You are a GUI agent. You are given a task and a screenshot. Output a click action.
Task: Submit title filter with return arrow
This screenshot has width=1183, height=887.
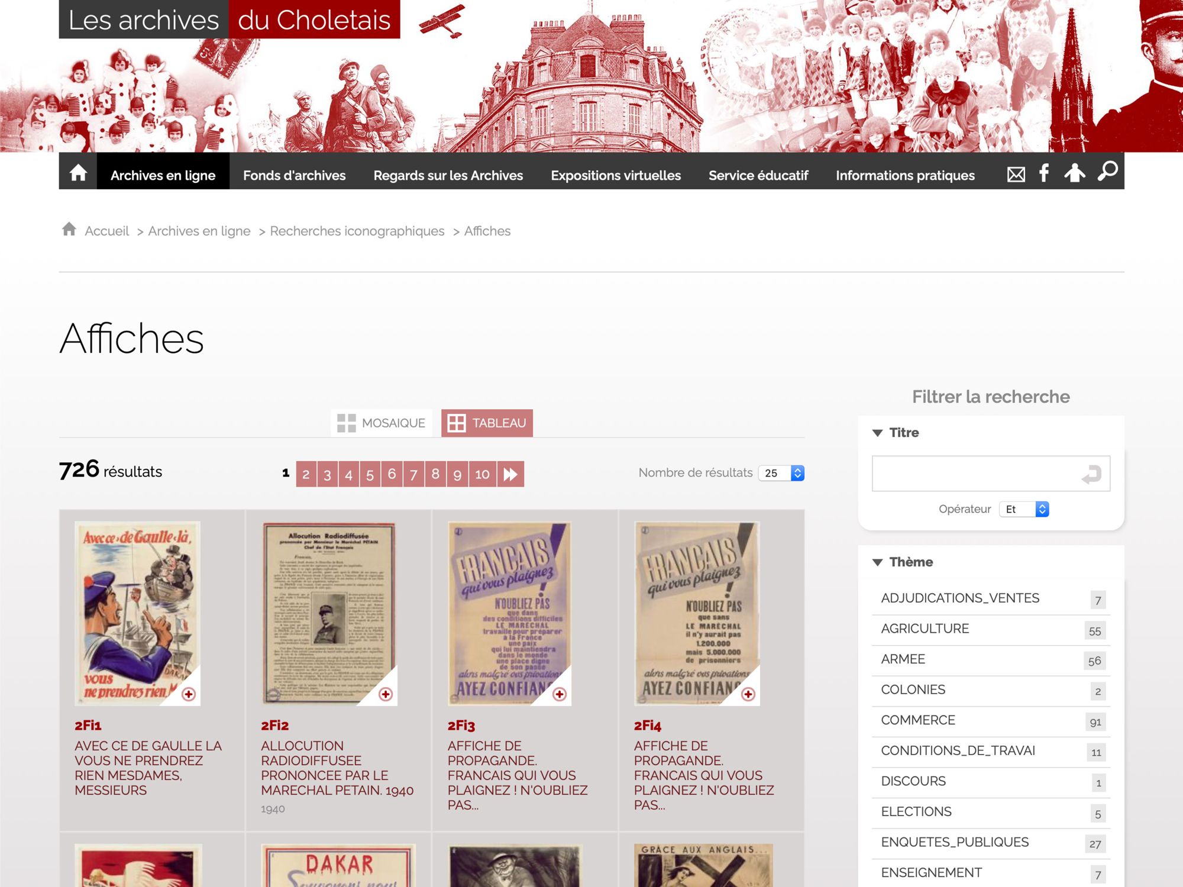click(x=1091, y=474)
